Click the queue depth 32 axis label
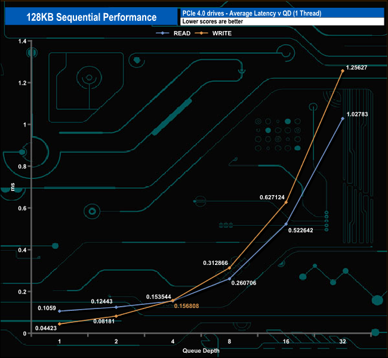This screenshot has width=388, height=358. [343, 341]
